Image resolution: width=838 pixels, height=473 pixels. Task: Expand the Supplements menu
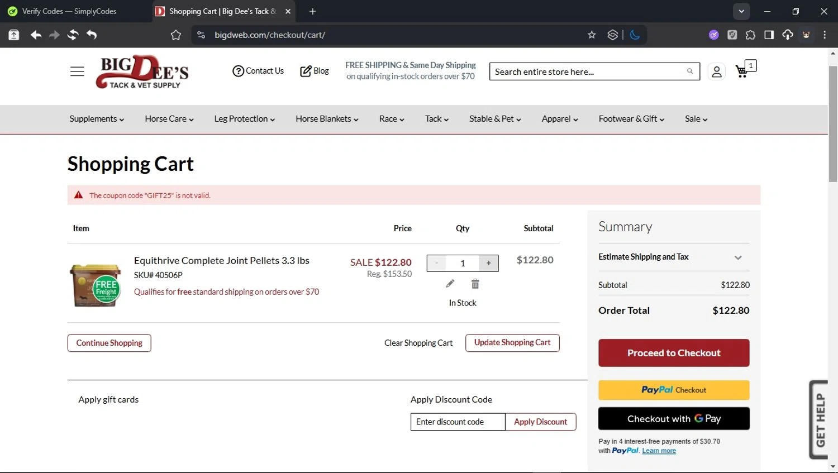pyautogui.click(x=97, y=119)
